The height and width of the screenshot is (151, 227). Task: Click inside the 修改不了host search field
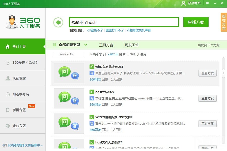pos(124,22)
